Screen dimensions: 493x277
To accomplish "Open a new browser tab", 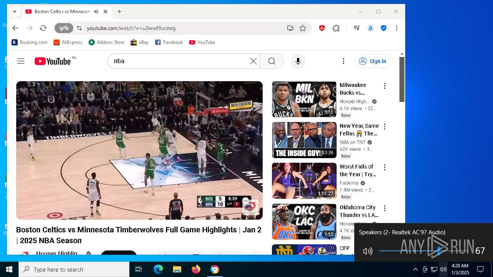I will (119, 12).
